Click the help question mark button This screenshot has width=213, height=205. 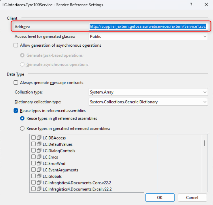point(191,5)
